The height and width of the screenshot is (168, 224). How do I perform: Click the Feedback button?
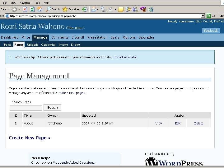(x=211, y=30)
